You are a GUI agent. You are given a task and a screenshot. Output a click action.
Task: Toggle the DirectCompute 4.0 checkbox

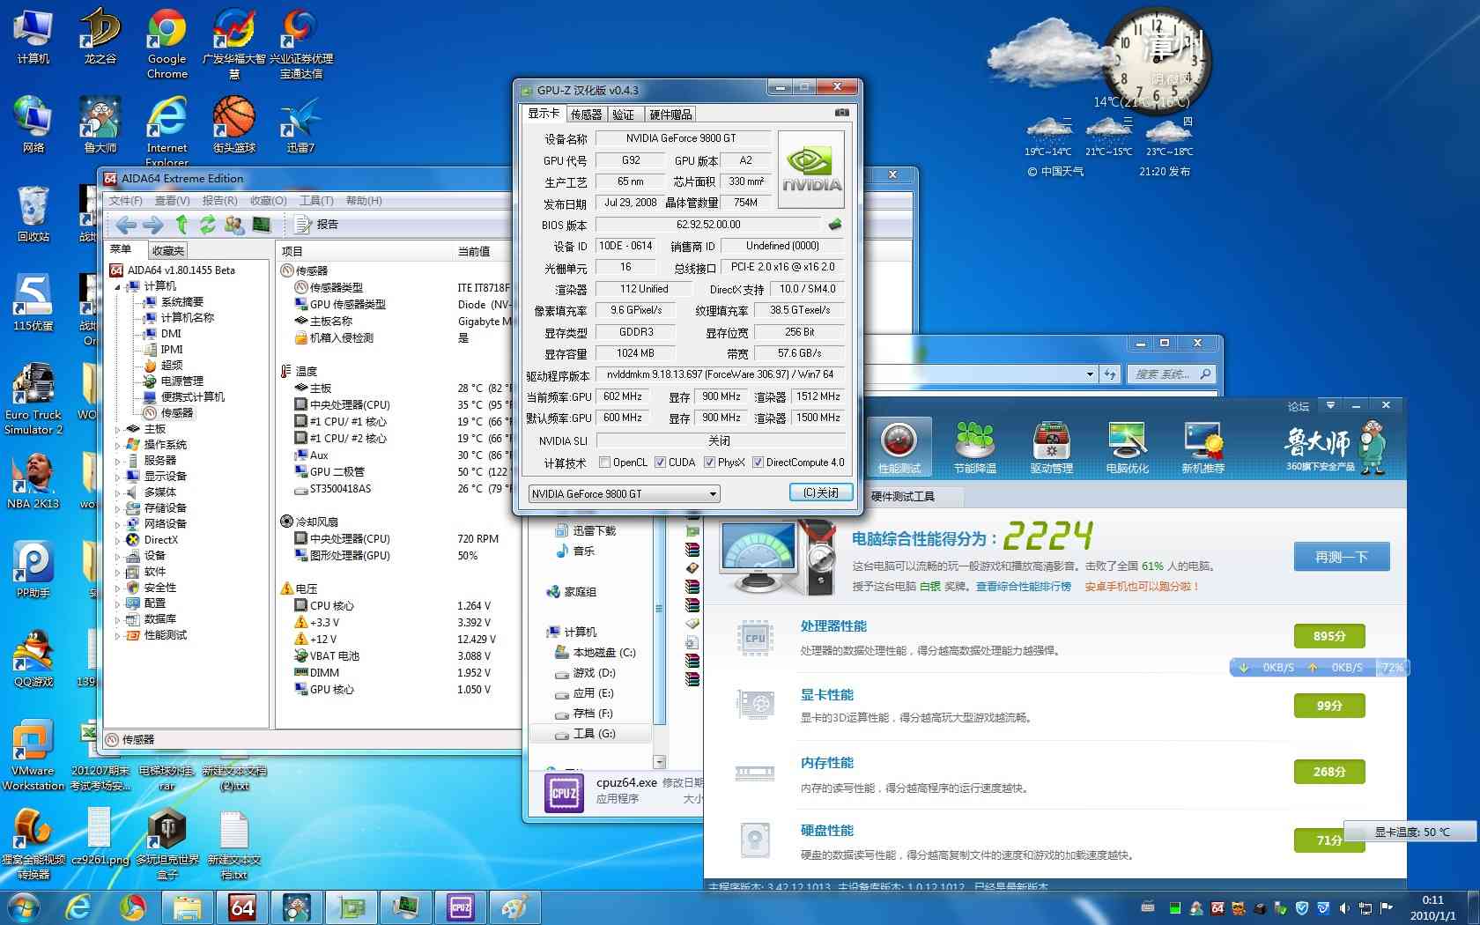pyautogui.click(x=758, y=462)
